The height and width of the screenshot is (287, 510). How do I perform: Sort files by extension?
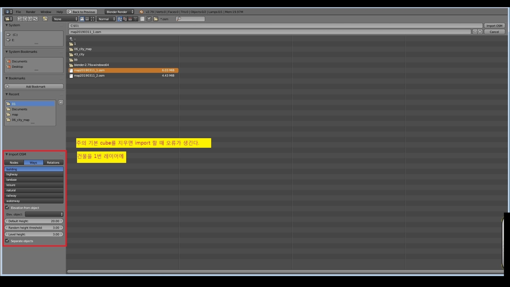125,19
